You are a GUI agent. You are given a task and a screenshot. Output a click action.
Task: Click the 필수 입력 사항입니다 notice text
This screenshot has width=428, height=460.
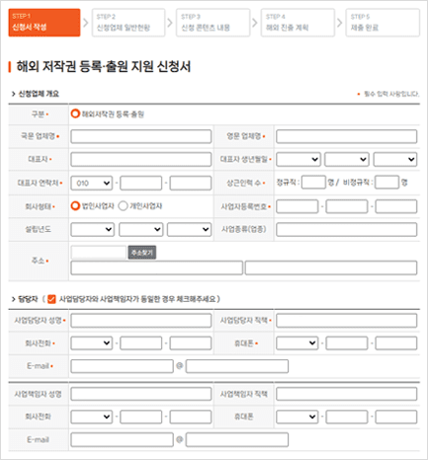[x=391, y=94]
